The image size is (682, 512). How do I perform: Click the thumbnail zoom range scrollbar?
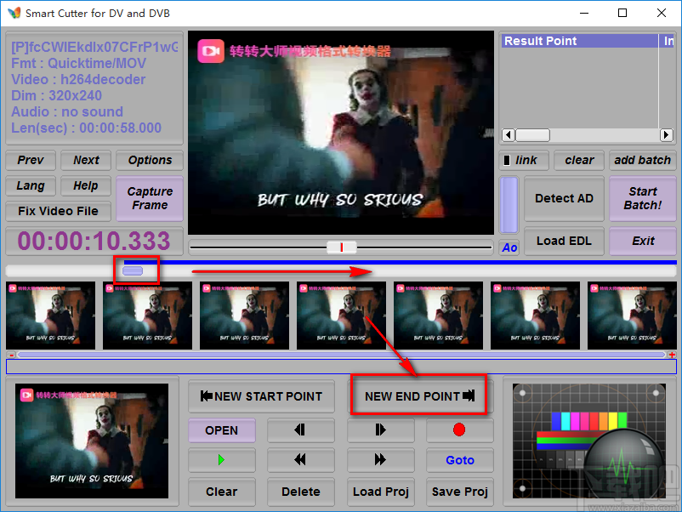342,355
